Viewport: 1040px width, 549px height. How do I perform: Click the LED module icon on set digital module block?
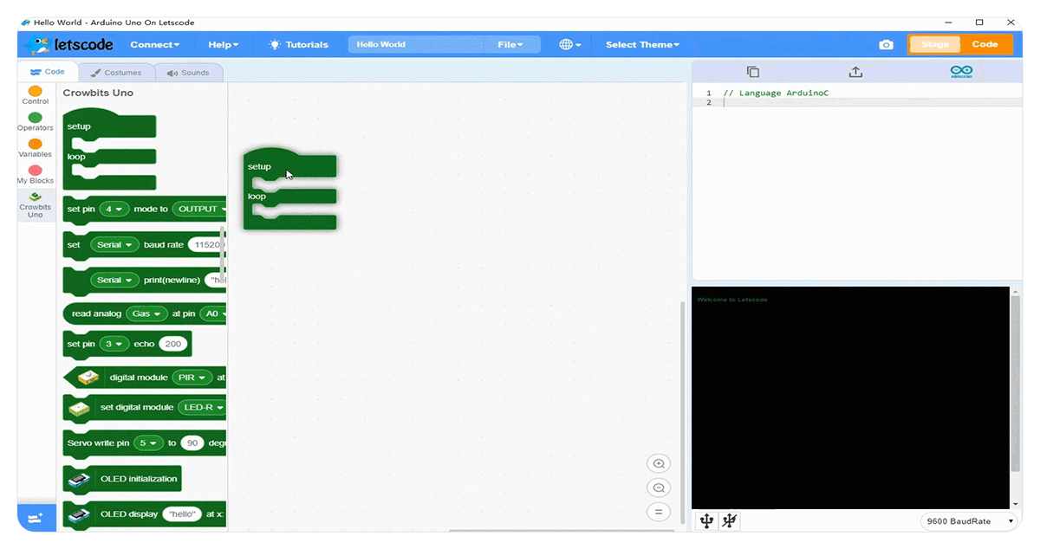click(x=80, y=408)
